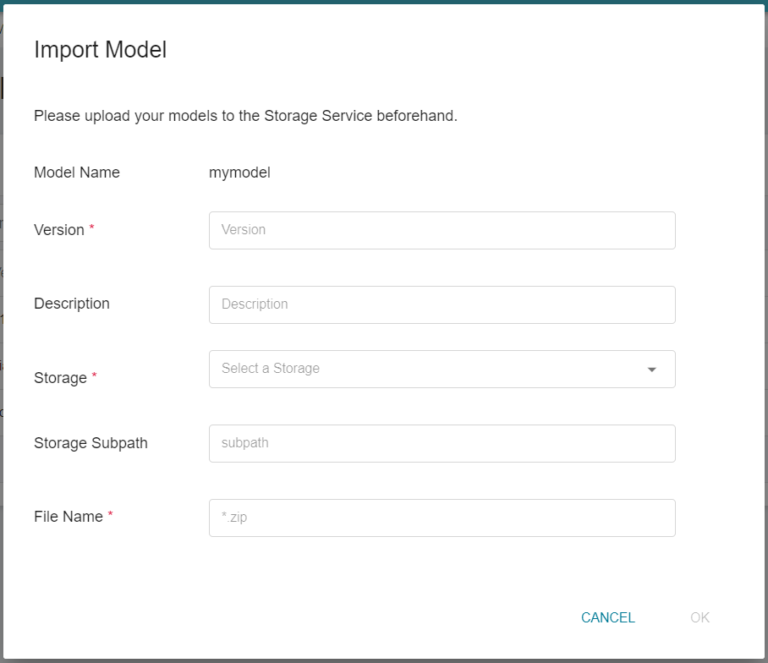Select the Storage Subpath input box
Image resolution: width=768 pixels, height=663 pixels.
tap(442, 444)
